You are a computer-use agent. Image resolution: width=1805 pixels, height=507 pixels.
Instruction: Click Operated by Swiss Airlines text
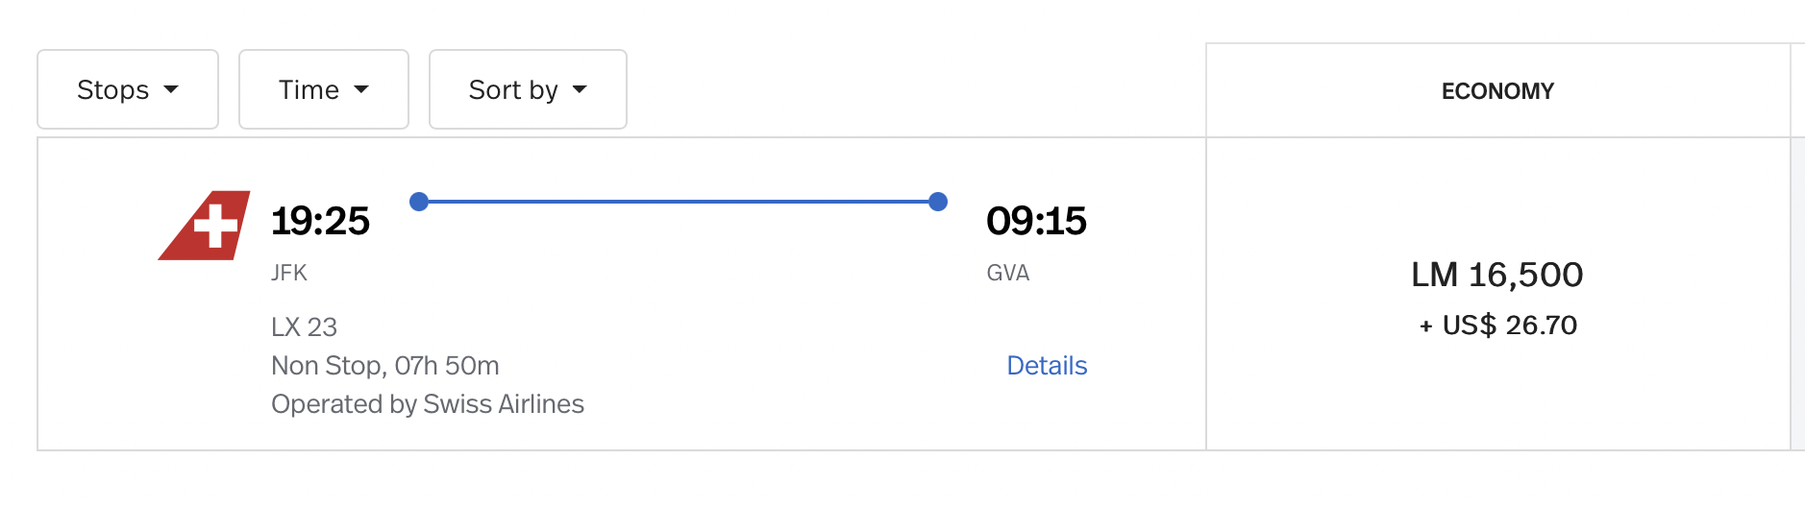click(x=428, y=404)
